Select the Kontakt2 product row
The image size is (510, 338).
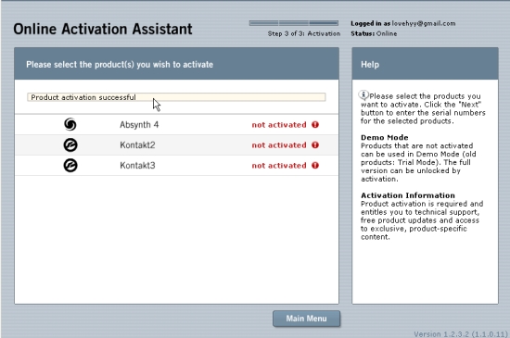pos(176,144)
